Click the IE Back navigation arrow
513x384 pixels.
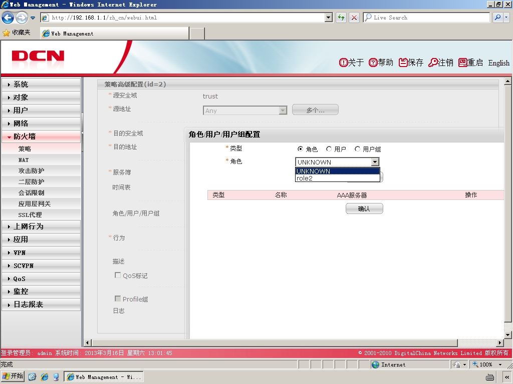pos(8,17)
